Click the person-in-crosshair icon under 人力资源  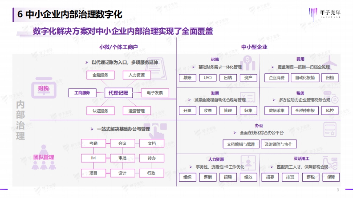click(x=249, y=163)
